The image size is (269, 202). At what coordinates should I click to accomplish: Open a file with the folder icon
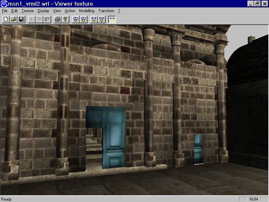[13, 19]
